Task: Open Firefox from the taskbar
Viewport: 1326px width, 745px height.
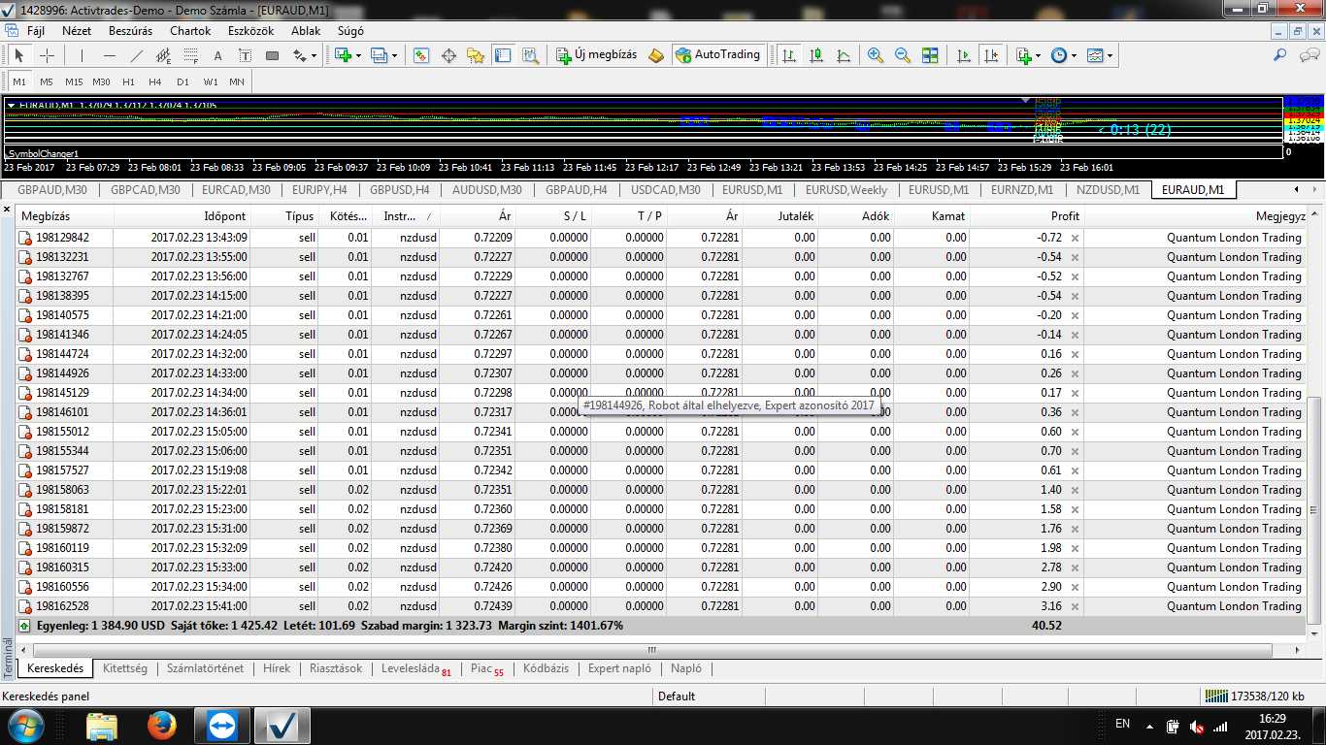Action: (x=162, y=726)
